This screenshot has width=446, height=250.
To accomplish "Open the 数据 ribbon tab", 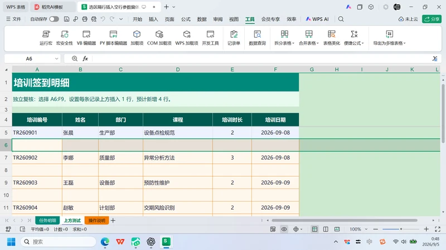I will point(202,19).
